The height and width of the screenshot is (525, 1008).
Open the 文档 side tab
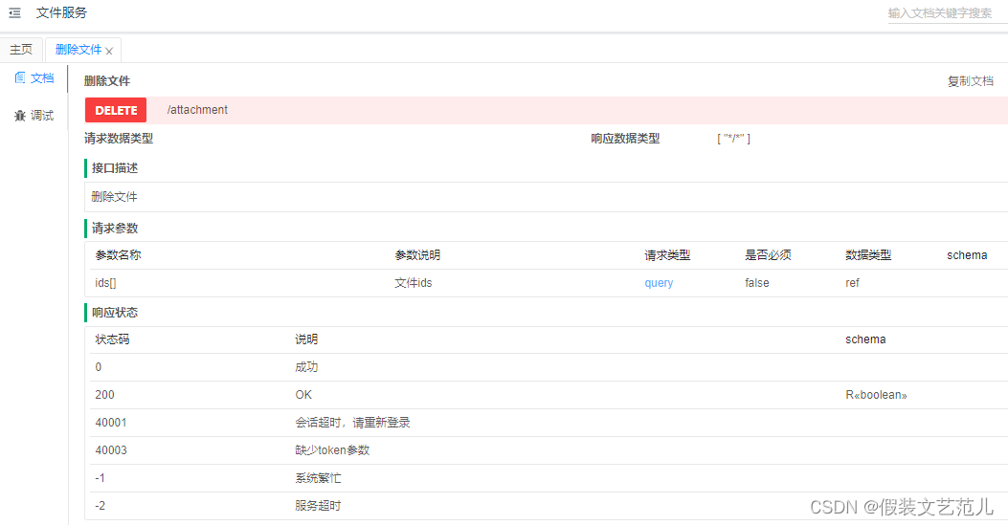[x=34, y=78]
